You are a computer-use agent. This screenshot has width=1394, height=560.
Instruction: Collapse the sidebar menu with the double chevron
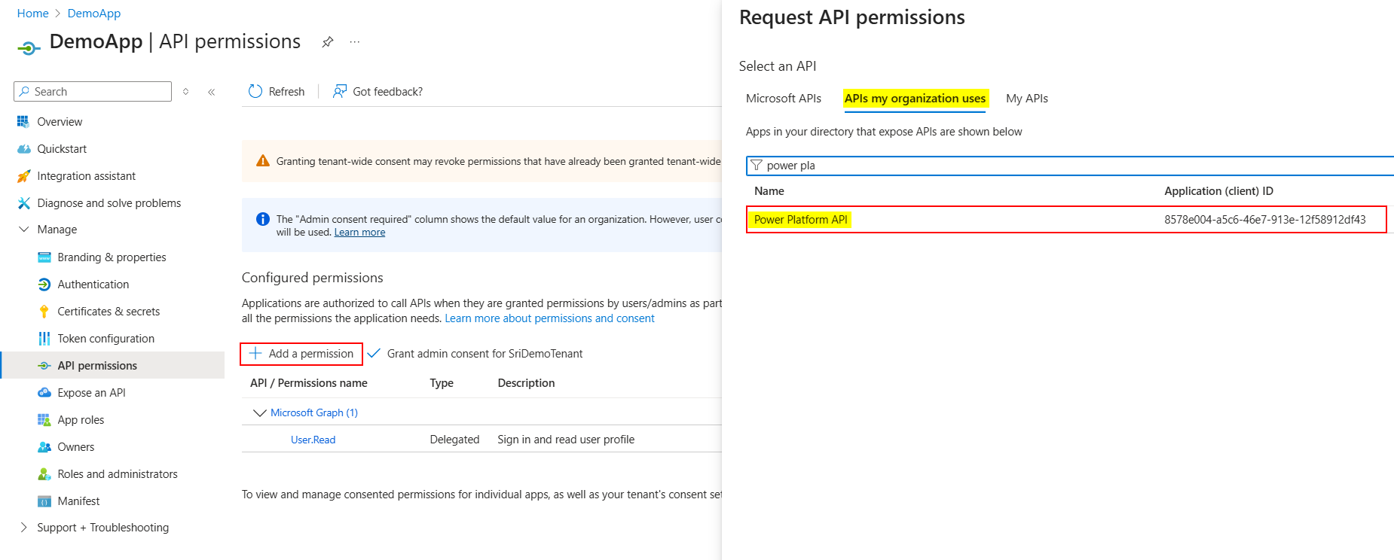tap(212, 92)
